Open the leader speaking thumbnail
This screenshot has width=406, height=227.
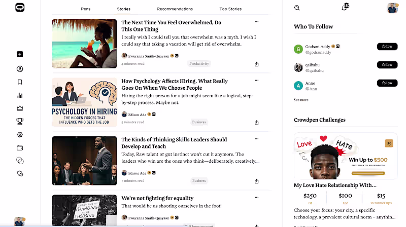(x=84, y=161)
